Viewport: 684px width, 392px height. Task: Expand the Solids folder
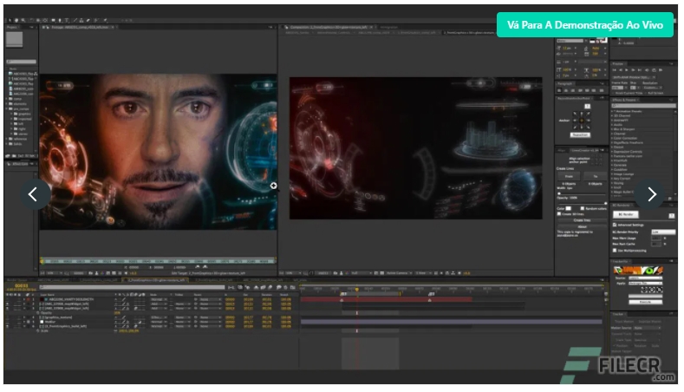(7, 144)
